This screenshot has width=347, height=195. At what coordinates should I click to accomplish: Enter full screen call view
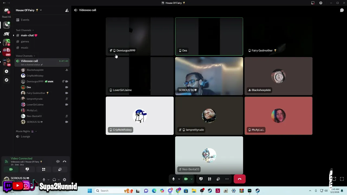(x=342, y=179)
